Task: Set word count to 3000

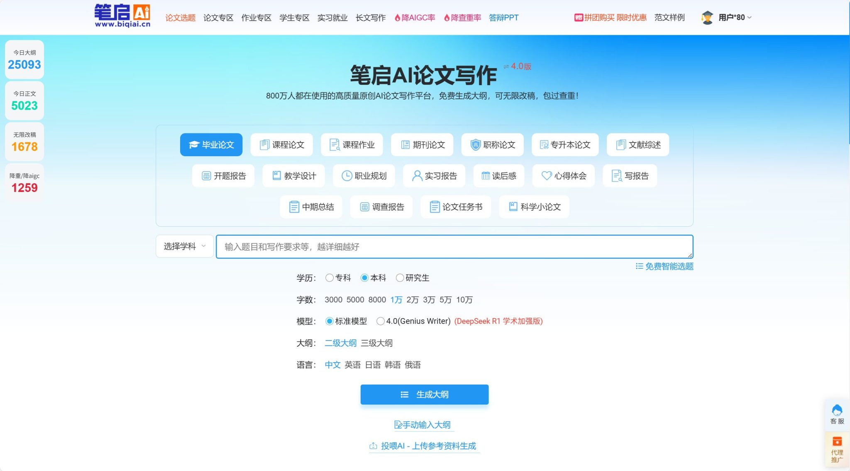Action: (x=333, y=300)
